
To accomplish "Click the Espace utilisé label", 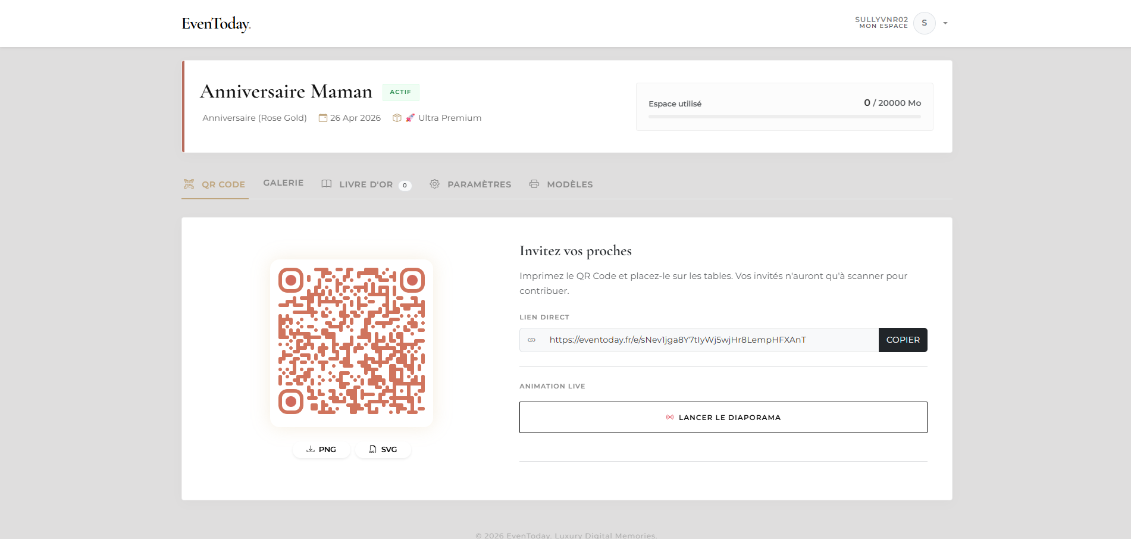I will pos(675,104).
